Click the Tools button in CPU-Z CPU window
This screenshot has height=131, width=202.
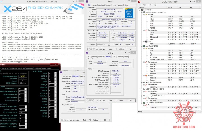111,49
